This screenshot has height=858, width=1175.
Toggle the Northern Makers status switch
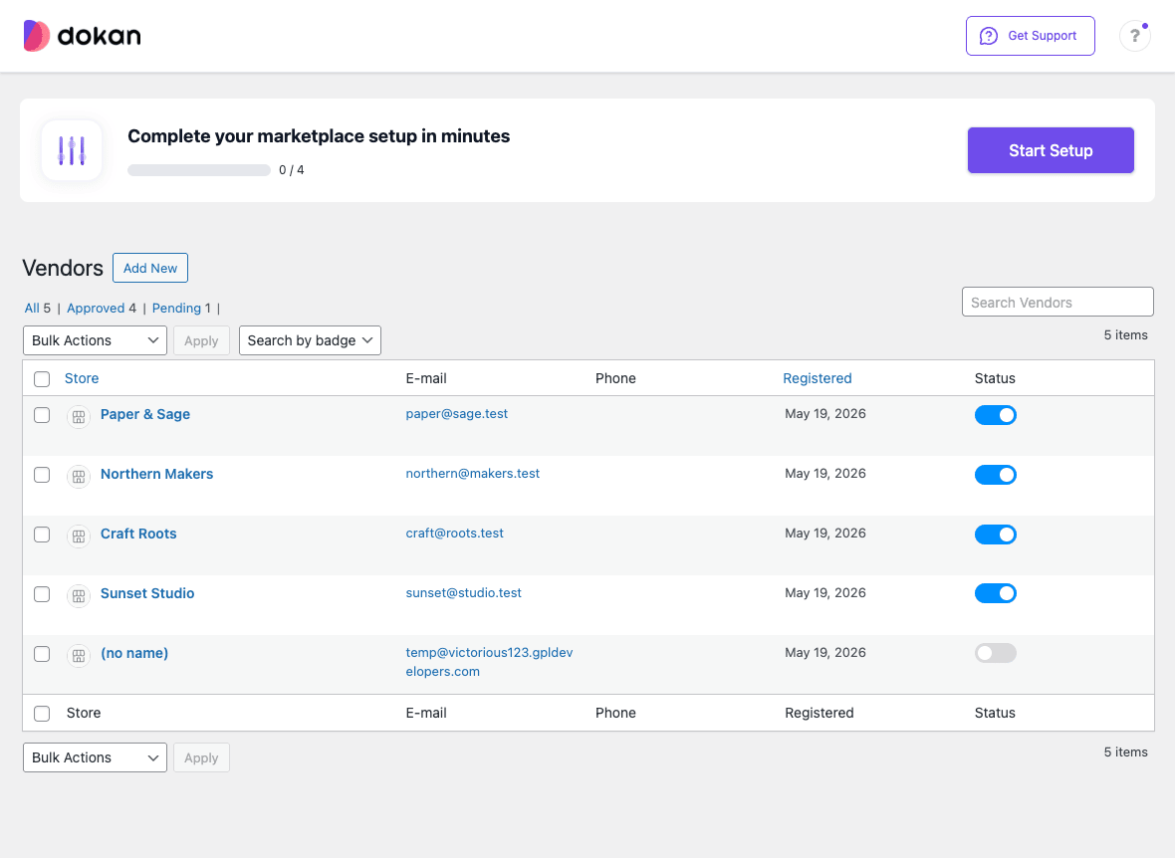point(995,475)
